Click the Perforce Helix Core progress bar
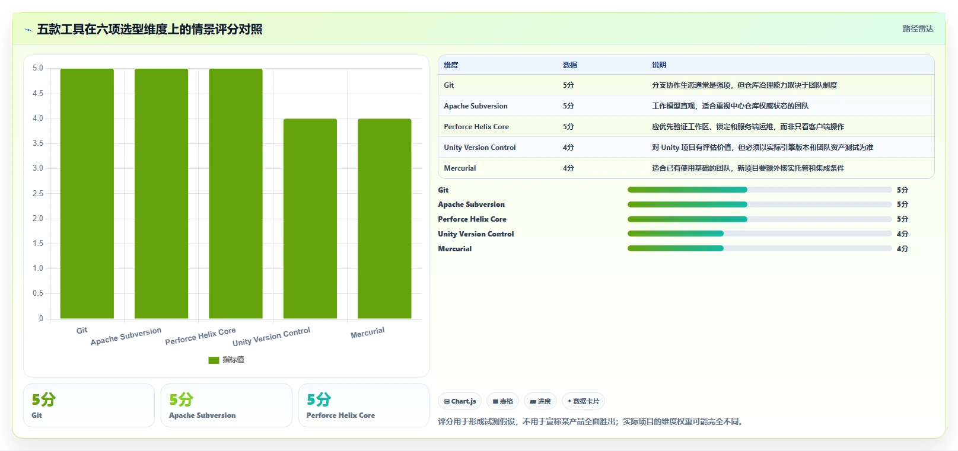958x451 pixels. click(x=759, y=219)
